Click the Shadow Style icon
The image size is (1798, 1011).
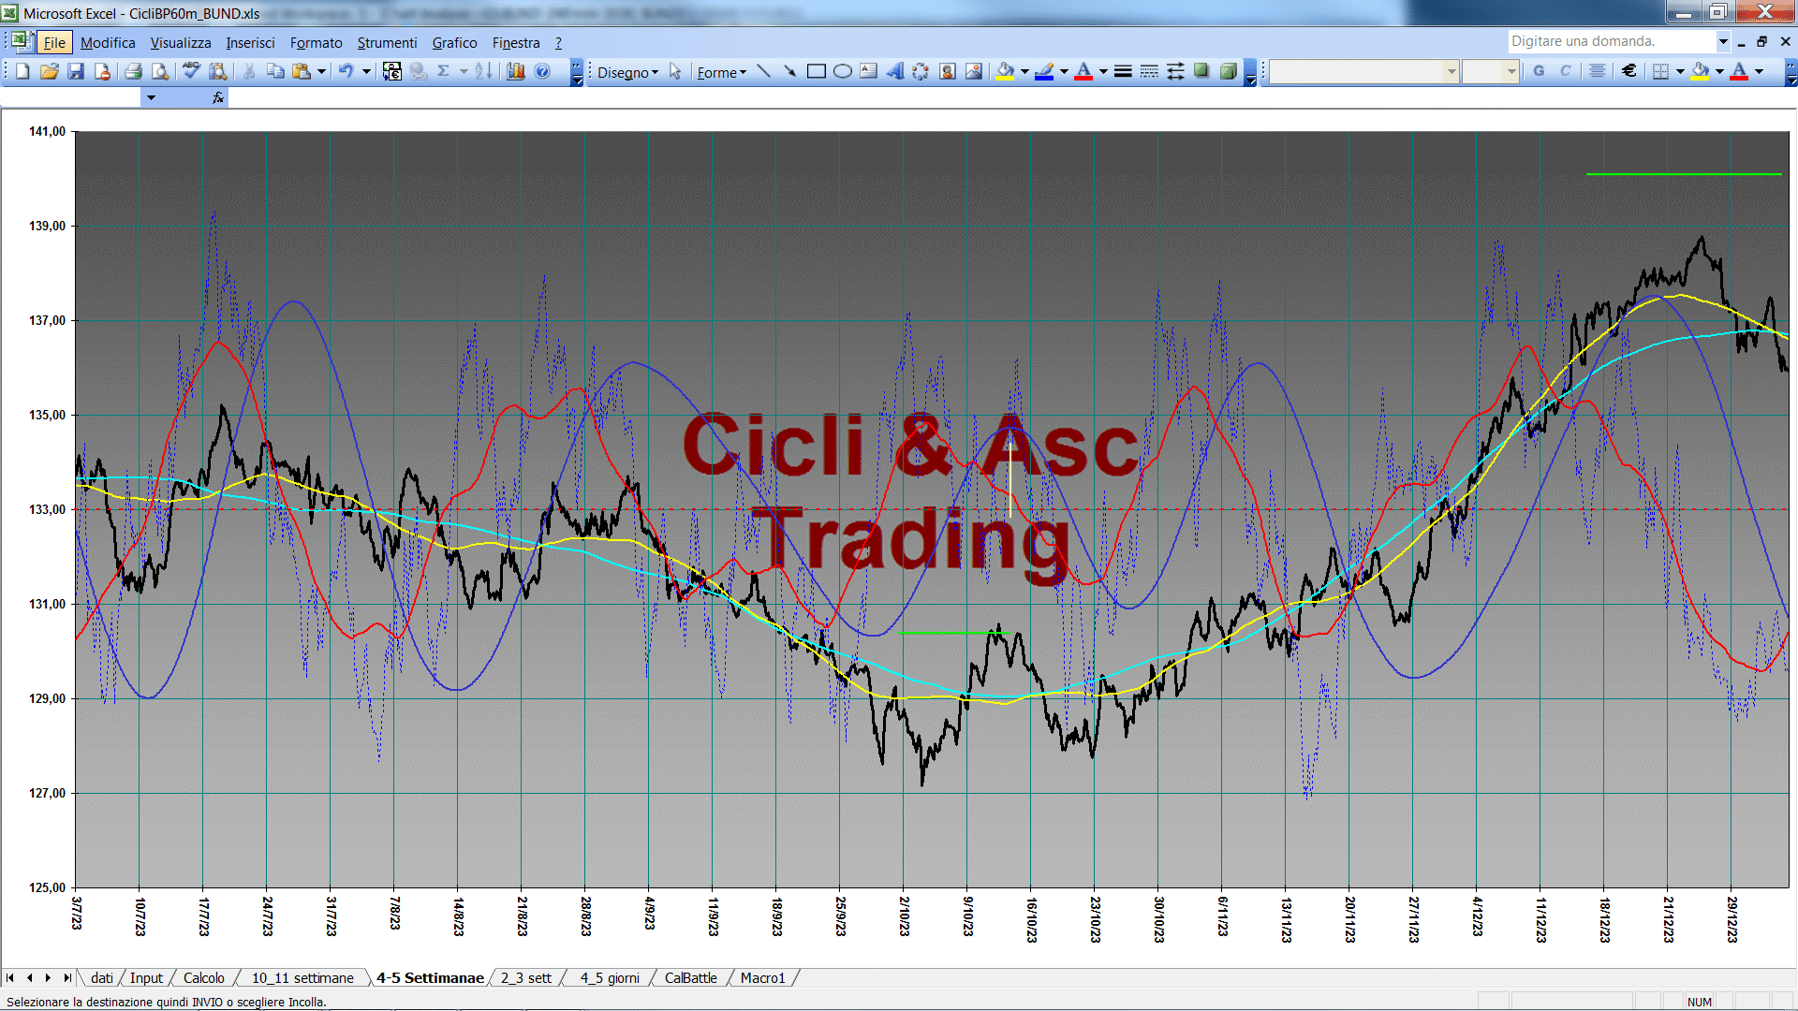(x=1201, y=71)
